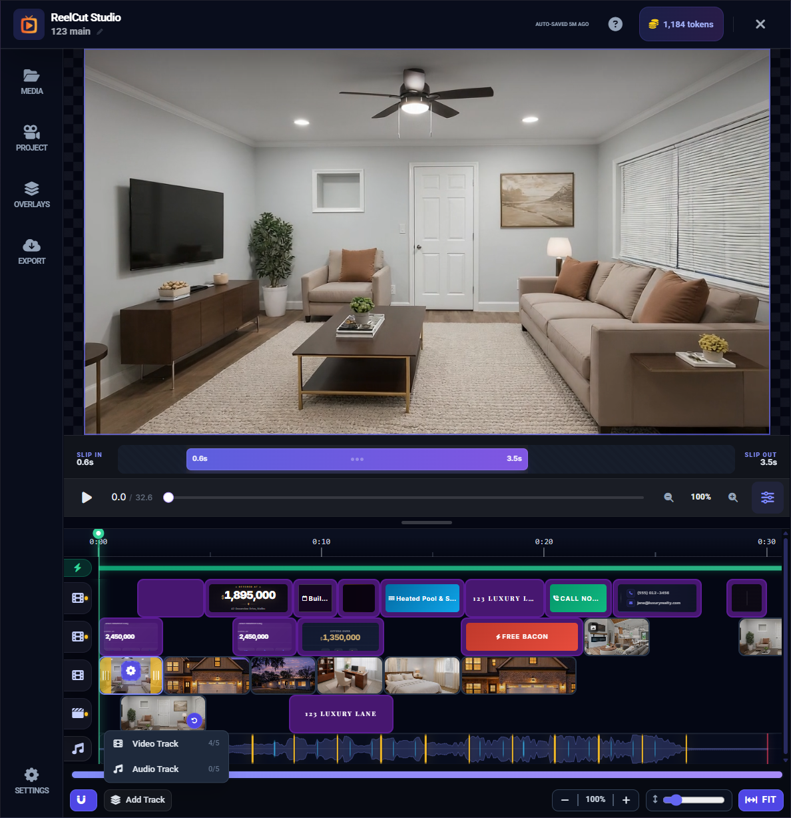Toggle the music track icon in the track header

(x=78, y=749)
